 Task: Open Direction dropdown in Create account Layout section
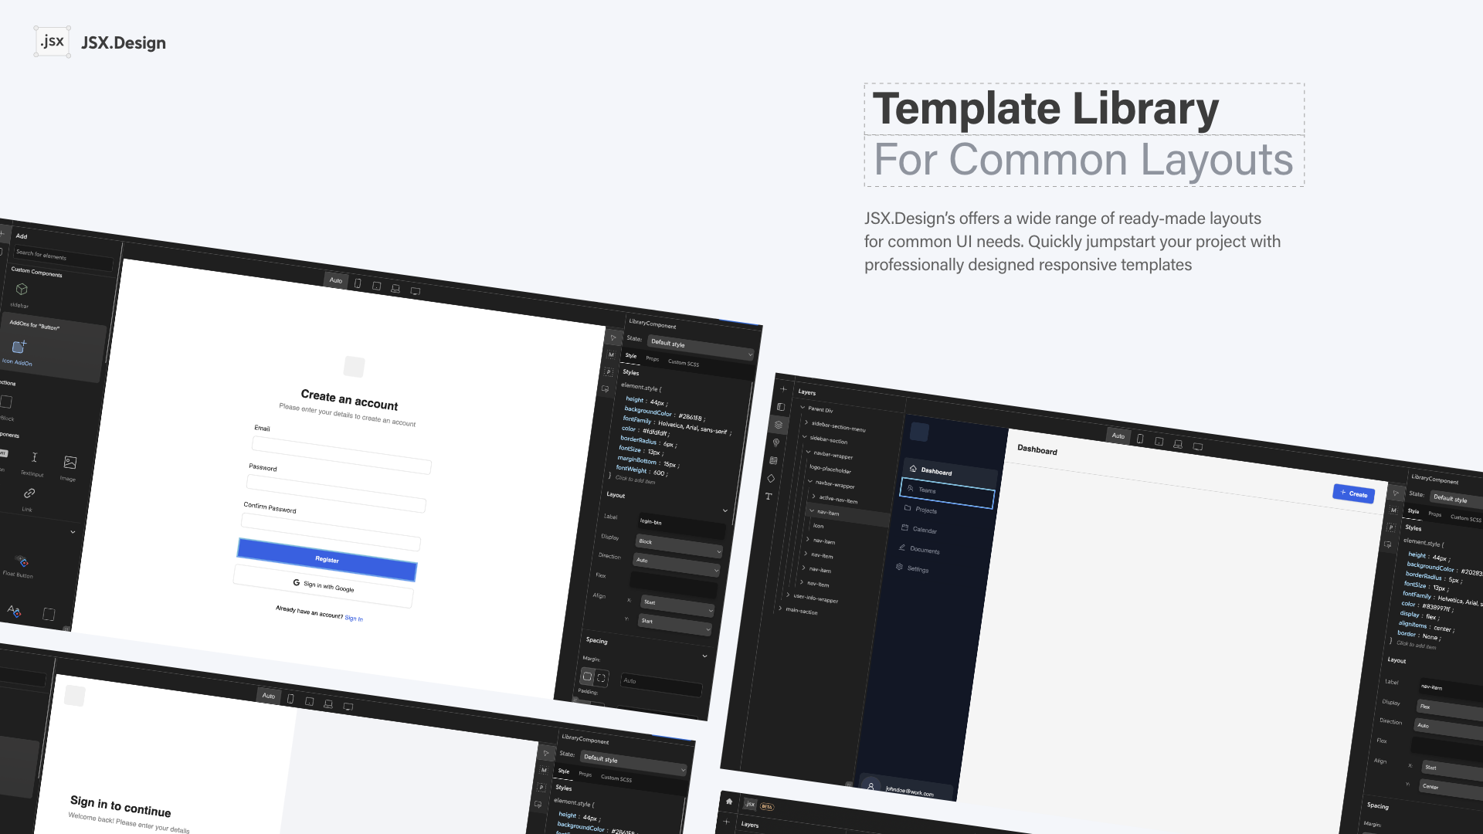tap(677, 564)
